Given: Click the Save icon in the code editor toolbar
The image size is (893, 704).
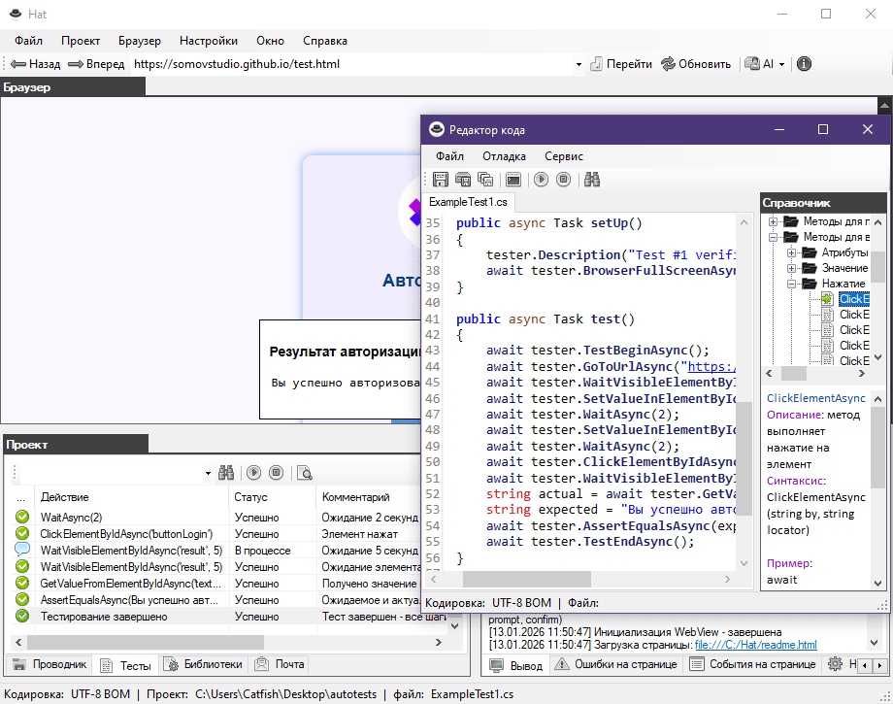Looking at the screenshot, I should pos(440,180).
